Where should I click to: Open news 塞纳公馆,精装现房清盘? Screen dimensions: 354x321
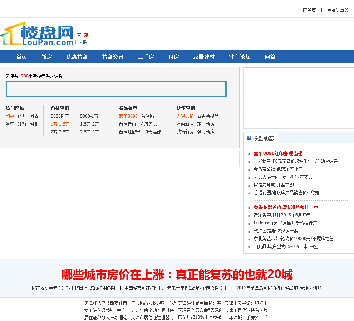pos(276,231)
